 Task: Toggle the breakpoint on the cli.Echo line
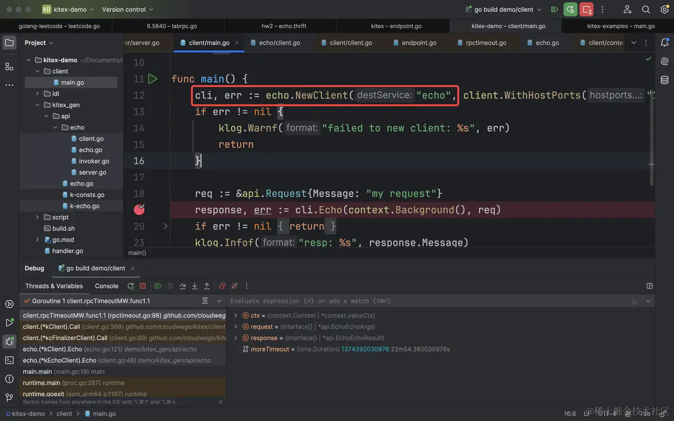(x=139, y=210)
